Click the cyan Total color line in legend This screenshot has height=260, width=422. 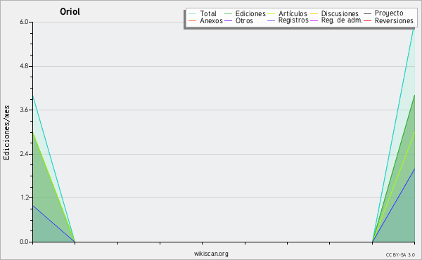click(193, 14)
